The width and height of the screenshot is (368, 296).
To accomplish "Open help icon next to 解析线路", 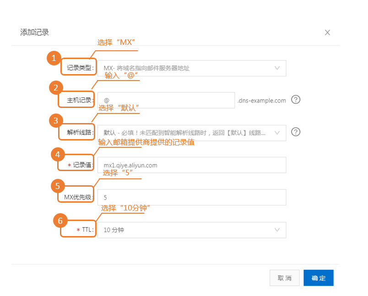I will click(296, 132).
